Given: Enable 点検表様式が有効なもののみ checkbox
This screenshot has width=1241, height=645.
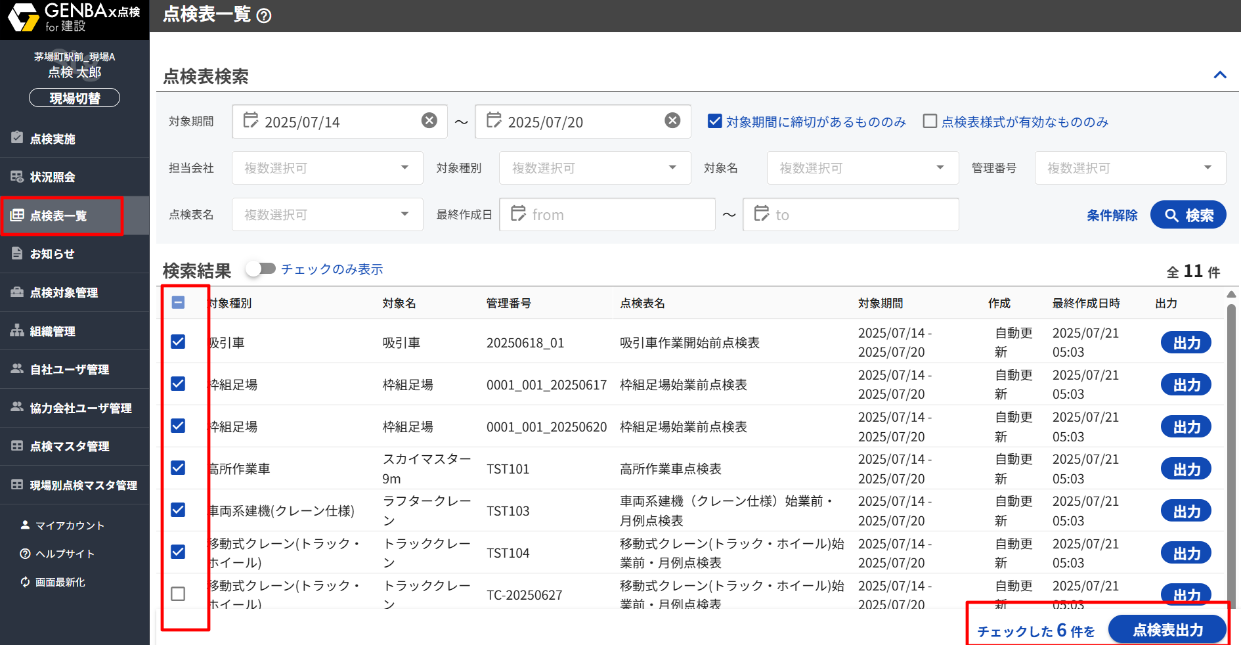Looking at the screenshot, I should tap(930, 122).
